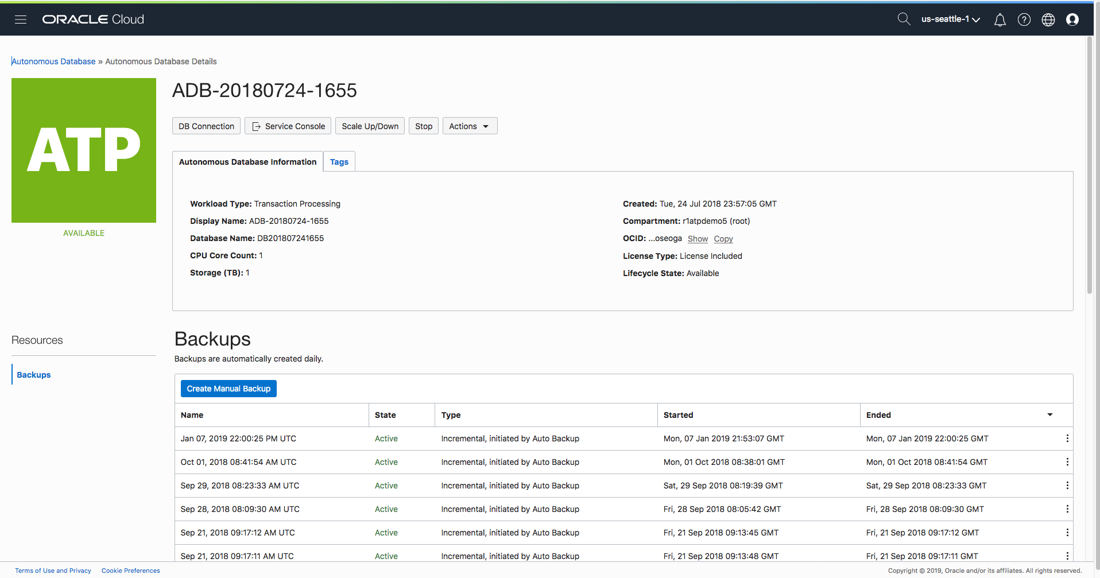Screen dimensions: 1100x578
Task: Click the Ended time Sat, 29 Sep 2018 08:23:33 GMT
Action: click(926, 486)
